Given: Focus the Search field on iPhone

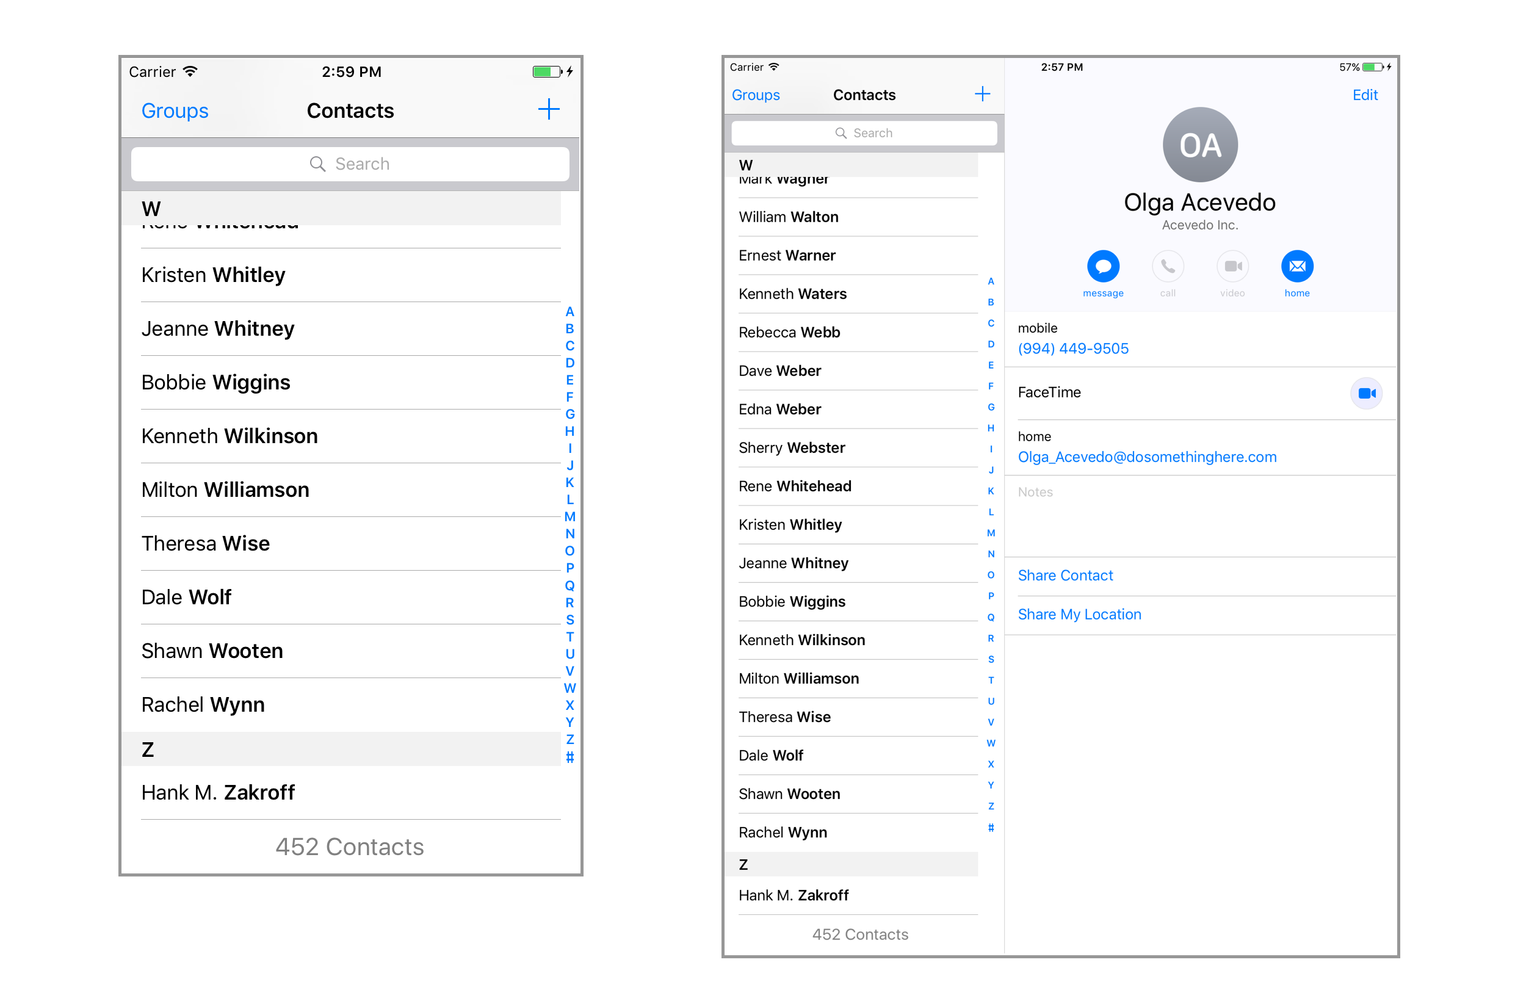Looking at the screenshot, I should [x=350, y=164].
